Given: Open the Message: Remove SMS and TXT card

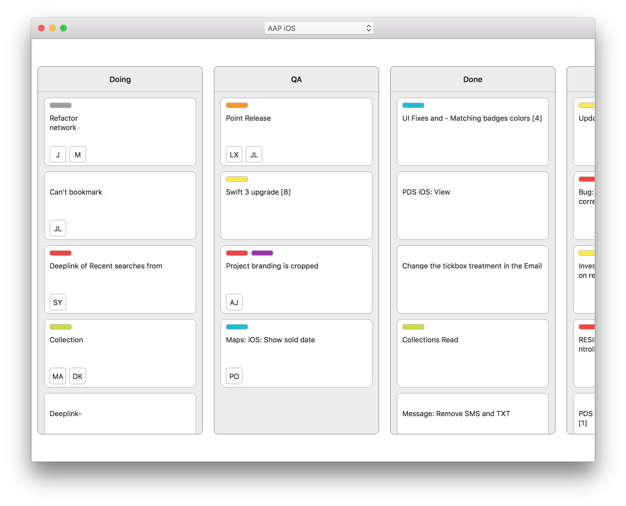Looking at the screenshot, I should [473, 414].
